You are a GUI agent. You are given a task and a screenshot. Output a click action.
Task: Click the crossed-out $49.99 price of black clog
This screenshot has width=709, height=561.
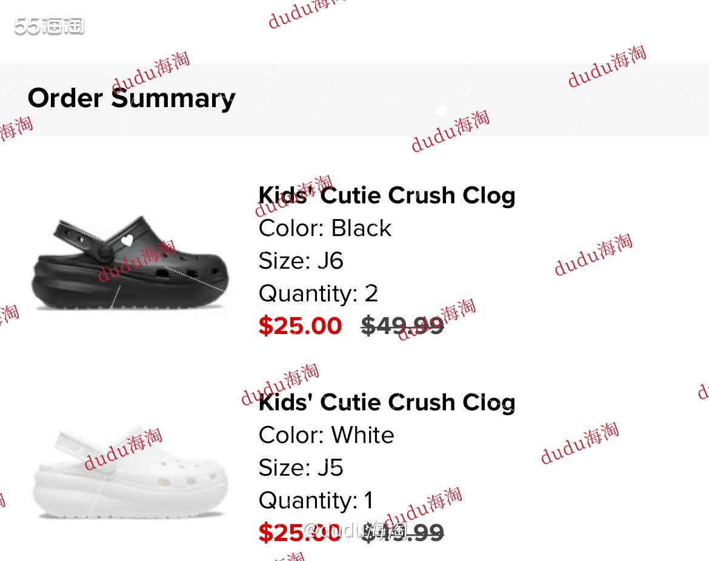pyautogui.click(x=402, y=326)
